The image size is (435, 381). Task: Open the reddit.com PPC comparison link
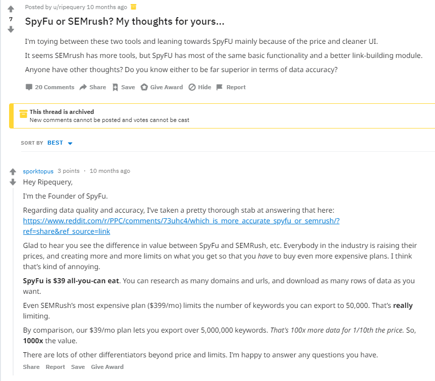tap(181, 221)
